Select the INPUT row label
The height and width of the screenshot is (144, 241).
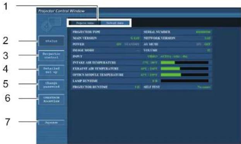coord(77,56)
